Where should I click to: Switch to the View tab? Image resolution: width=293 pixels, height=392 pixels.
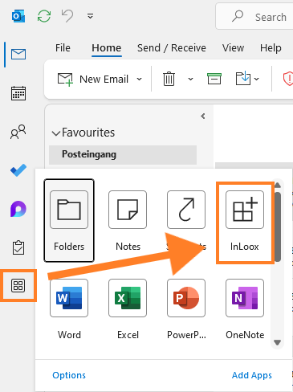tap(233, 48)
